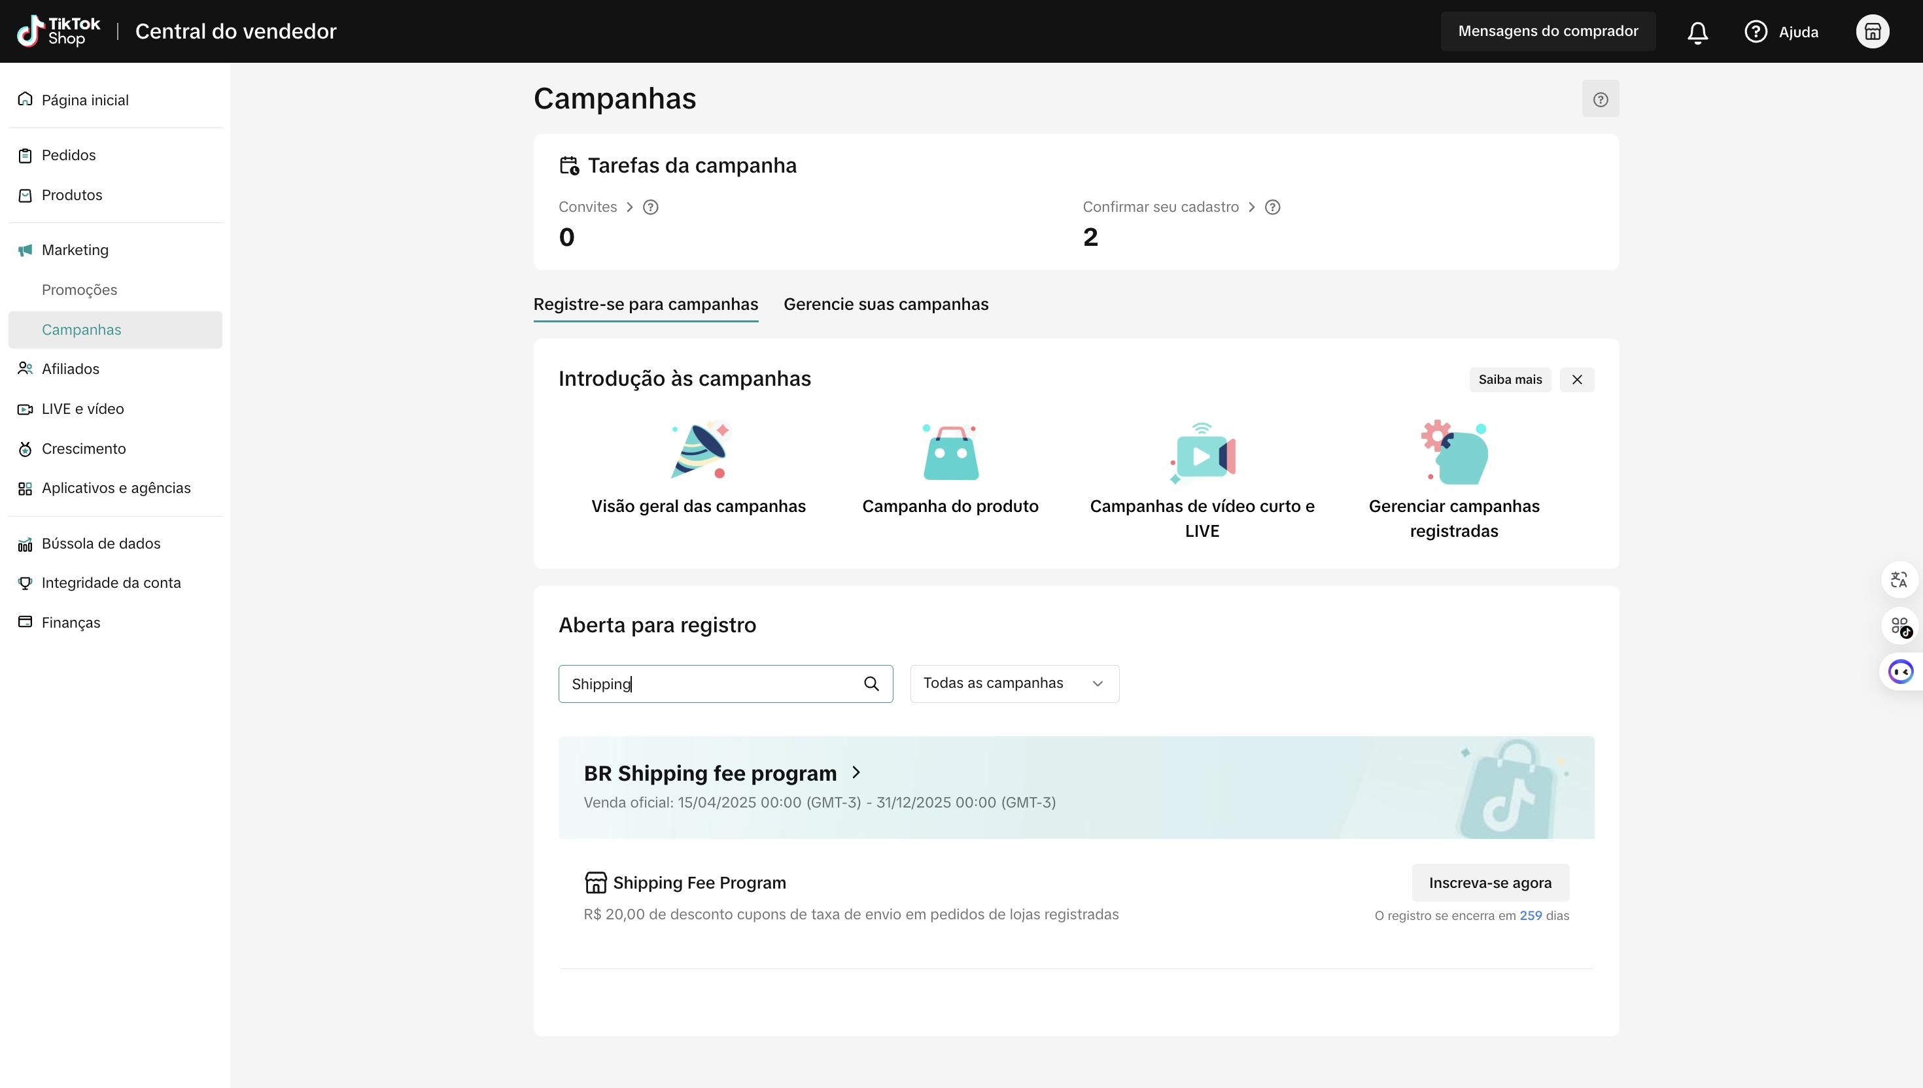Open the store profile avatar icon
The image size is (1923, 1088).
pos(1871,31)
